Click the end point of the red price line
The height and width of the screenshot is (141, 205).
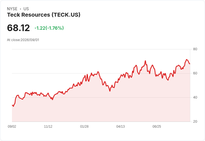190,64
